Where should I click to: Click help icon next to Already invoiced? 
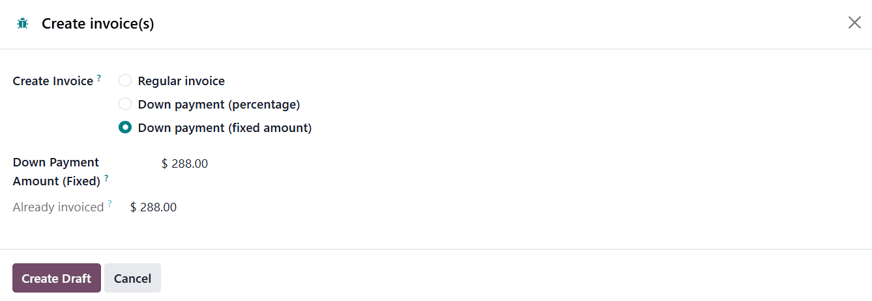(110, 203)
